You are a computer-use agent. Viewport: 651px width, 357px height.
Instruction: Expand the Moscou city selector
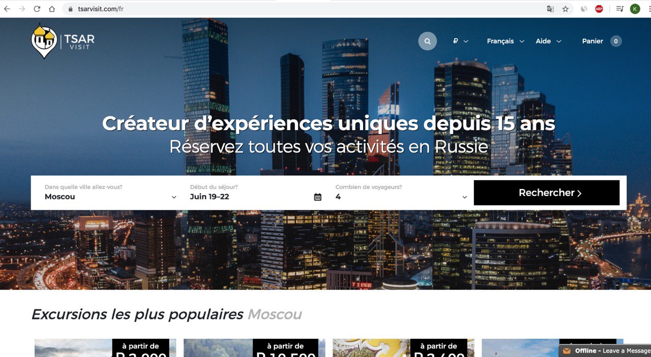(110, 192)
